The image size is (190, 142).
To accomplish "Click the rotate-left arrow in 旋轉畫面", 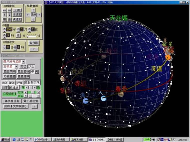I will [x=5, y=10].
